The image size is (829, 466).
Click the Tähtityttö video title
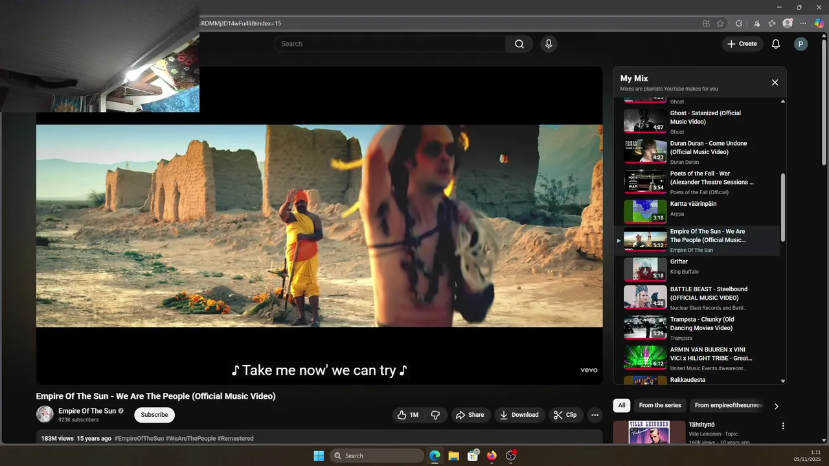tap(701, 425)
